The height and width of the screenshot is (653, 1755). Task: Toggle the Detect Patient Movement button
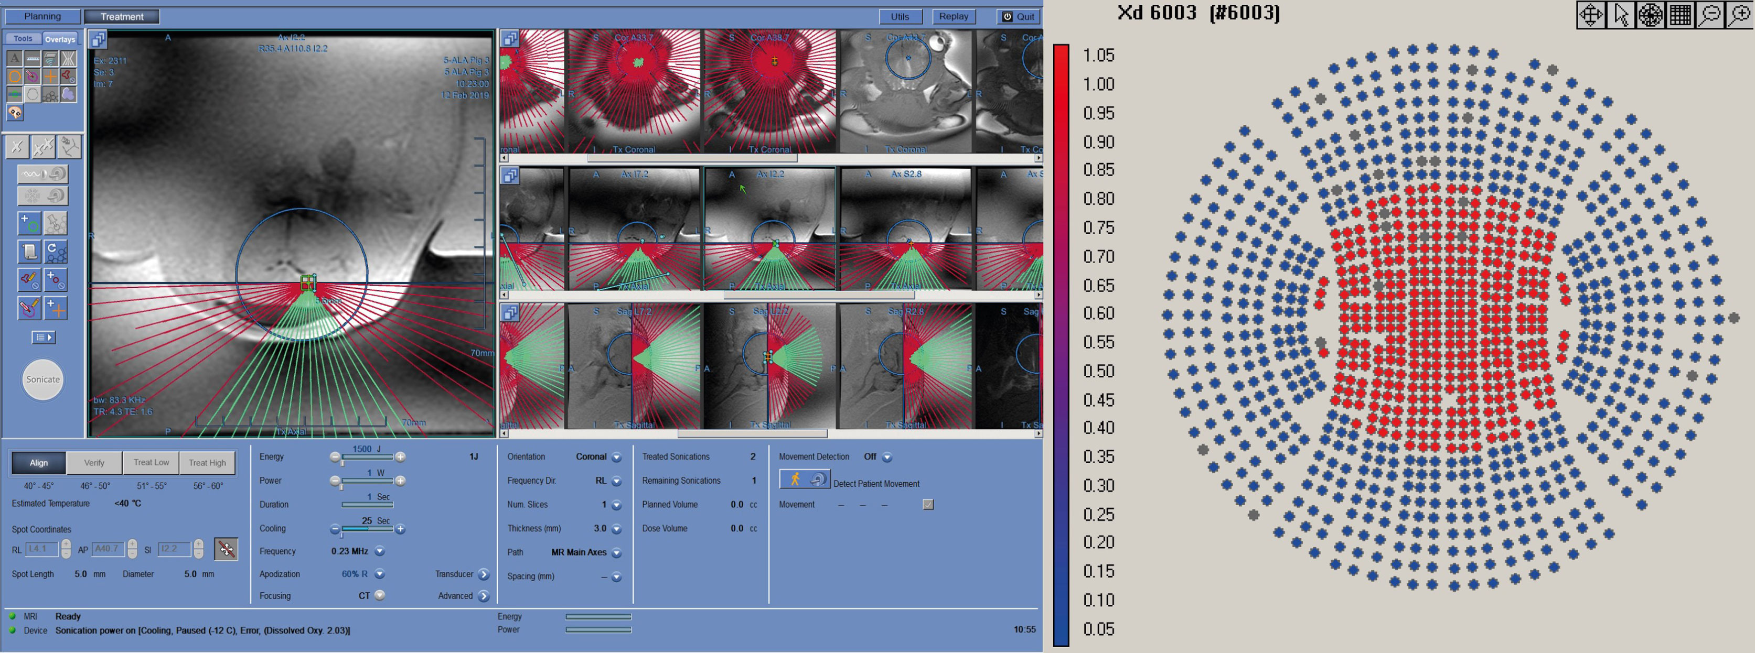click(x=805, y=480)
